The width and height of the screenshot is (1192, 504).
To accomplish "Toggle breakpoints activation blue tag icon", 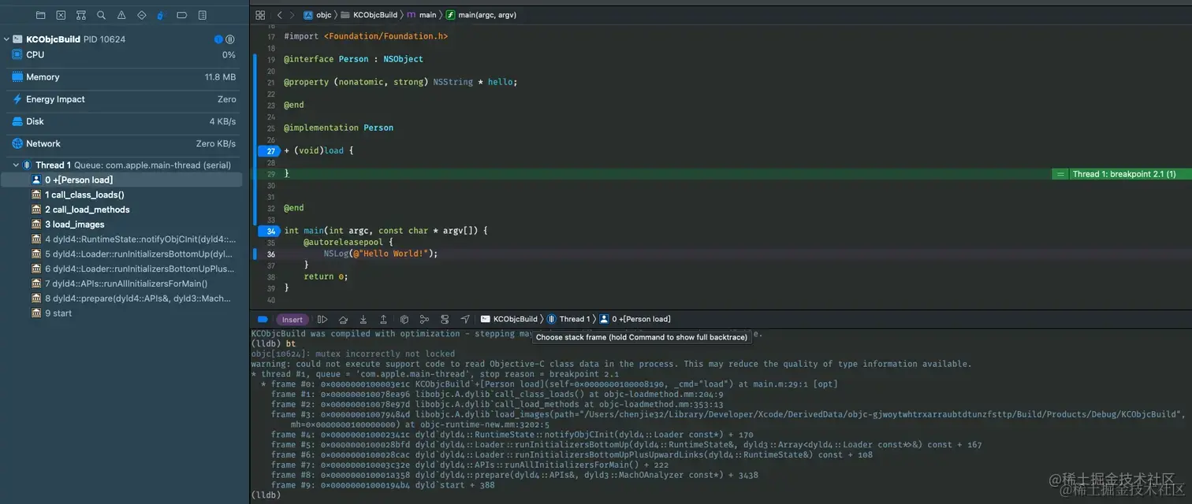I will [x=263, y=319].
